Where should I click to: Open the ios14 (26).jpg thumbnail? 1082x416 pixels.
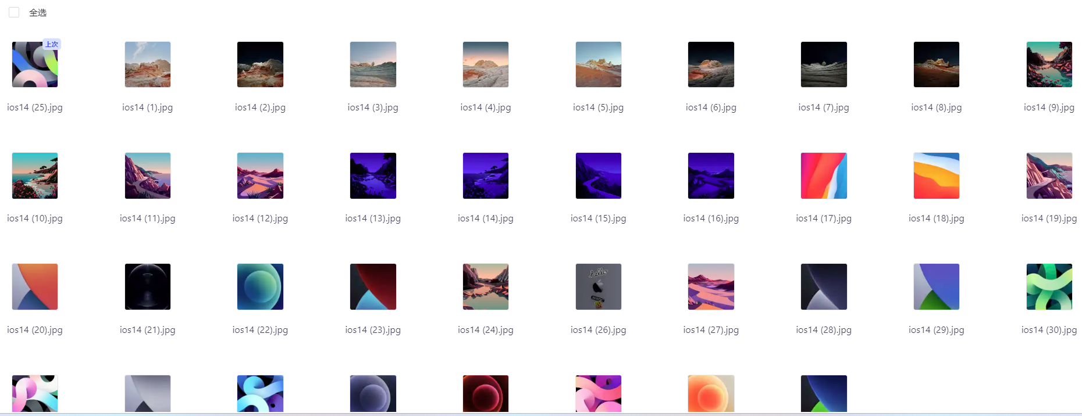(599, 287)
